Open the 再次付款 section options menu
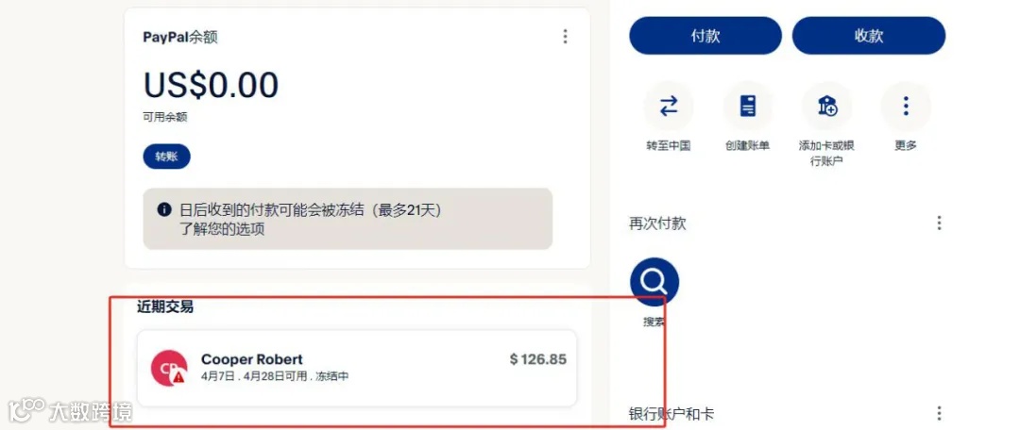 (x=939, y=223)
